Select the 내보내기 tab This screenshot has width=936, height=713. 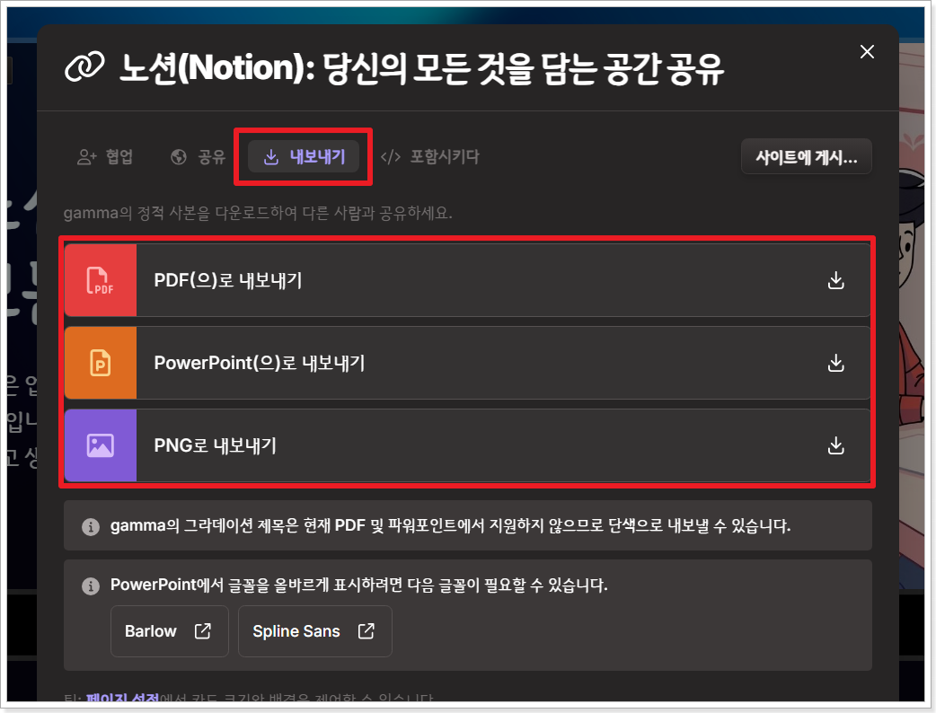point(304,157)
